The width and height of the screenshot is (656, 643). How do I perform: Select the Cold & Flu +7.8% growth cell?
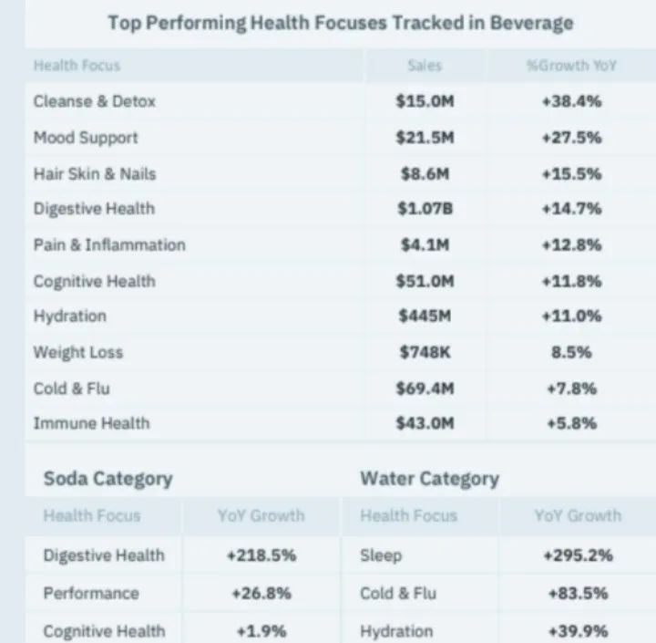point(572,389)
